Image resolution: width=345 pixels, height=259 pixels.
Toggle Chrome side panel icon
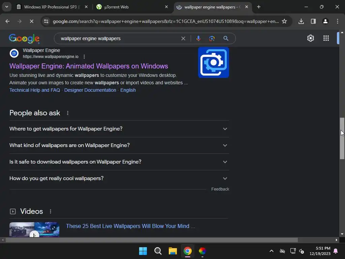click(x=313, y=21)
